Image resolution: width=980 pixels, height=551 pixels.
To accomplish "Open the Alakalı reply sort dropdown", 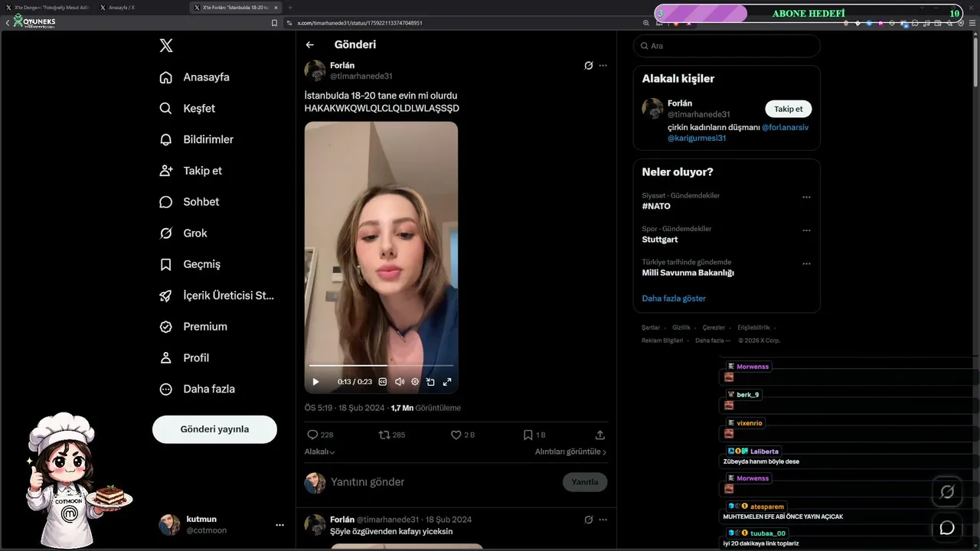I will (320, 452).
